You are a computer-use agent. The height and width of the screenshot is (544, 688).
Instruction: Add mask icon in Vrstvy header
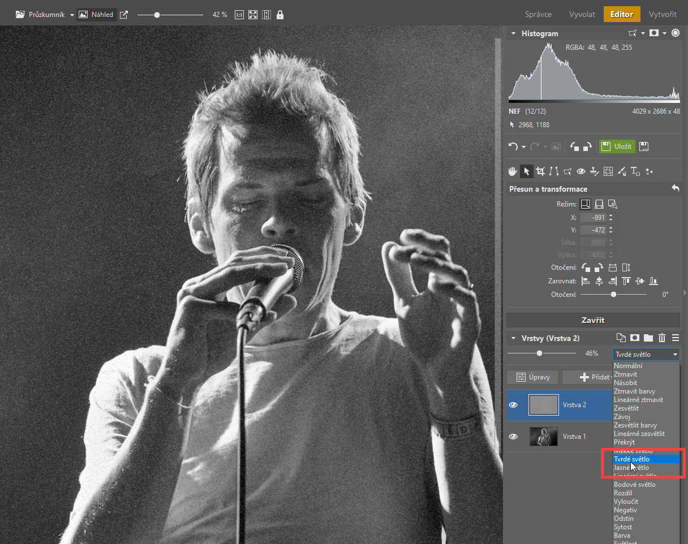click(x=635, y=338)
